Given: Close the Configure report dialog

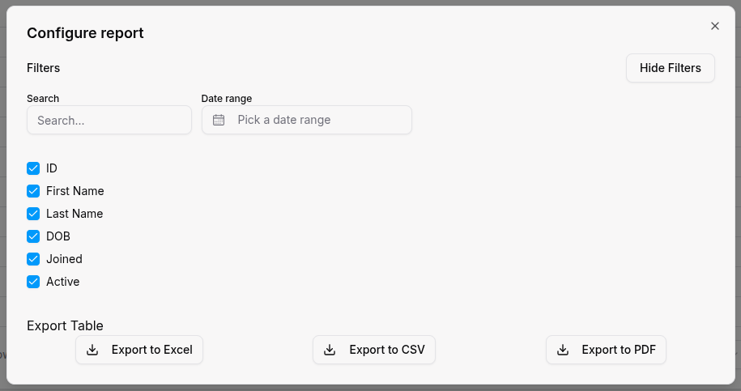Looking at the screenshot, I should [715, 26].
